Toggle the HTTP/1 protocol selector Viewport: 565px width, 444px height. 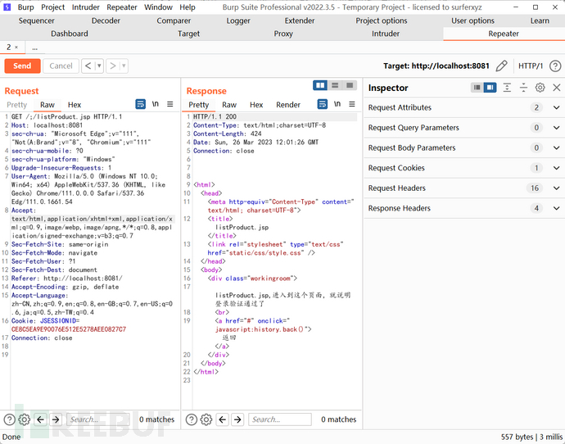coord(531,66)
